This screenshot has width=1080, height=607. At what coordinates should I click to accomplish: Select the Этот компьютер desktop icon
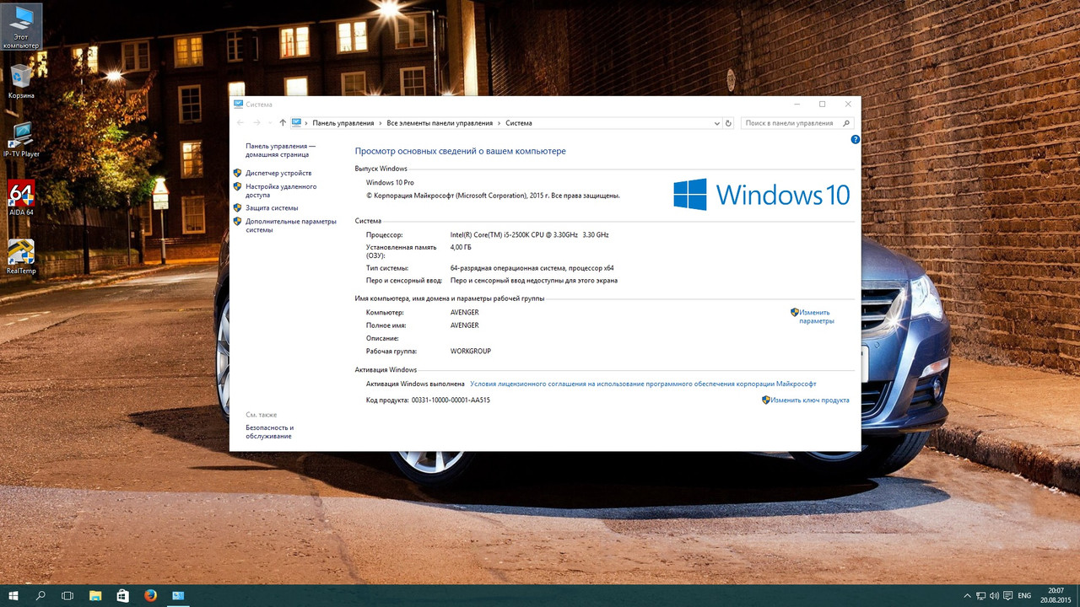21,26
